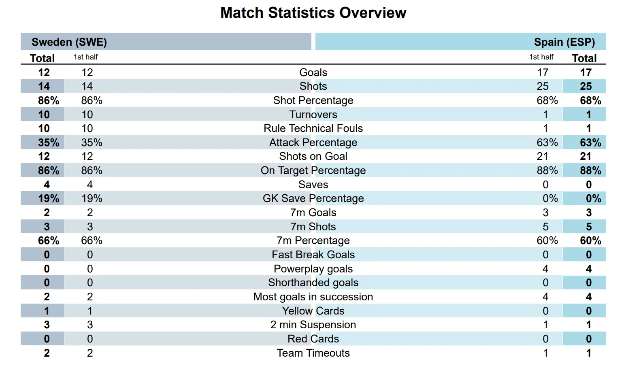Select the Spain (ESP) team header
This screenshot has height=370, width=626.
point(564,42)
